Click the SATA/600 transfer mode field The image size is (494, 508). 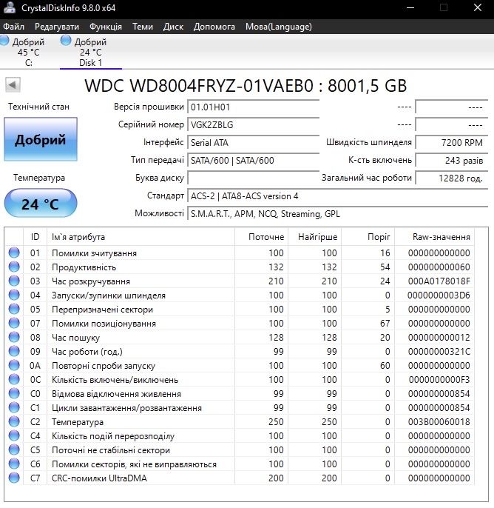pos(253,160)
